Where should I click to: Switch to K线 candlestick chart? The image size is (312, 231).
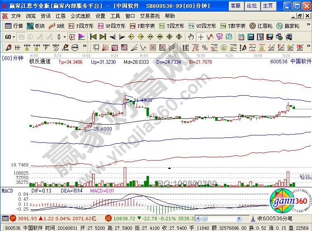(x=56, y=26)
